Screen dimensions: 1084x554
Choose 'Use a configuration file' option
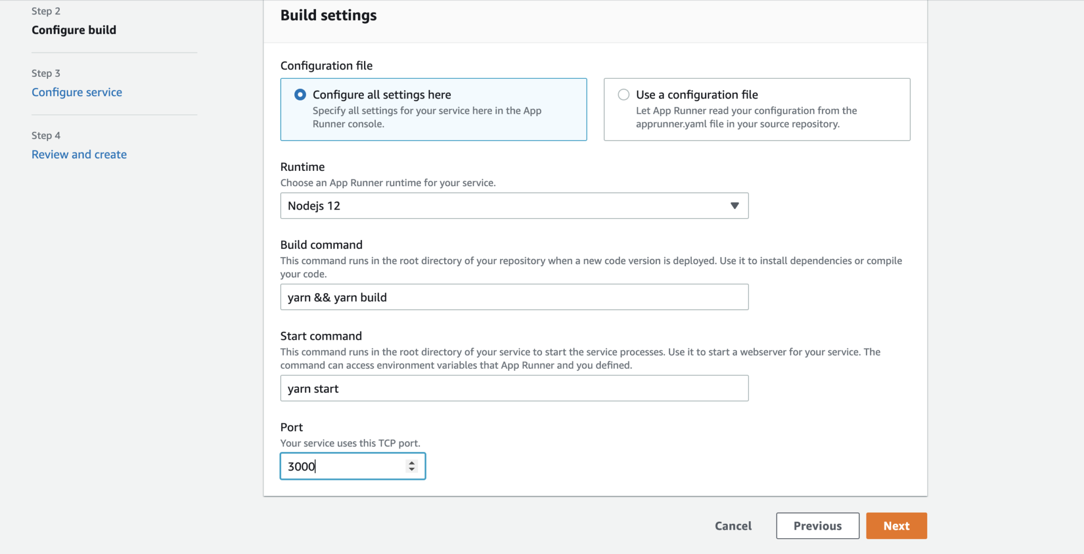pyautogui.click(x=623, y=94)
